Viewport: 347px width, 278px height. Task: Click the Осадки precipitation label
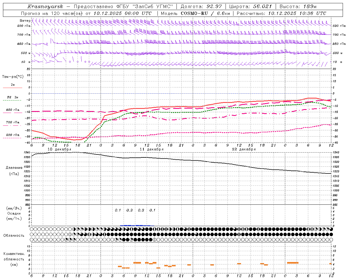pos(14,213)
